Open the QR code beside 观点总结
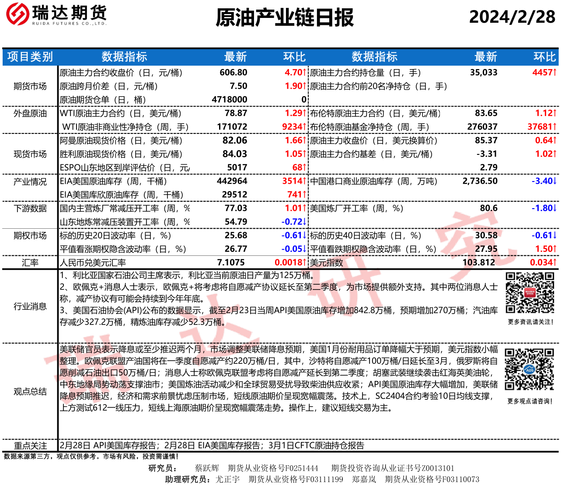Viewport: 561px width, 485px height. [x=529, y=370]
